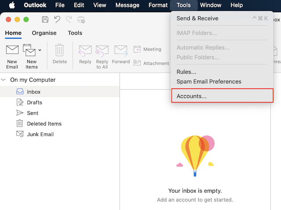Screen dimensions: 281x210
Task: Compose a New Email
Action: [x=12, y=57]
